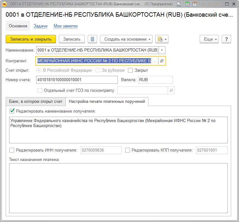The image size is (239, 222).
Task: Switch to Банк, в котором открыт счет tab
Action: point(36,101)
